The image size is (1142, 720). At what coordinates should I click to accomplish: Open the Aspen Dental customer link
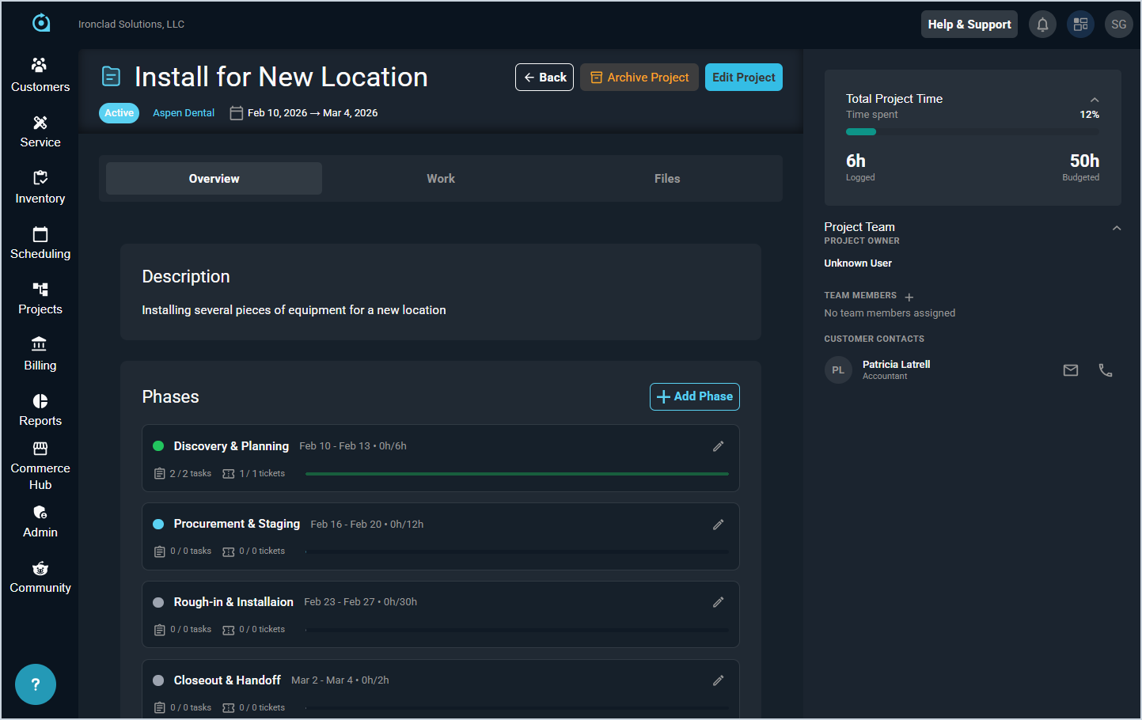(184, 113)
